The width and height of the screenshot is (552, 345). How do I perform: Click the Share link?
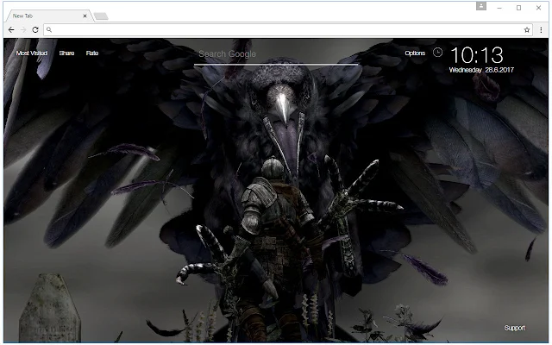[66, 53]
